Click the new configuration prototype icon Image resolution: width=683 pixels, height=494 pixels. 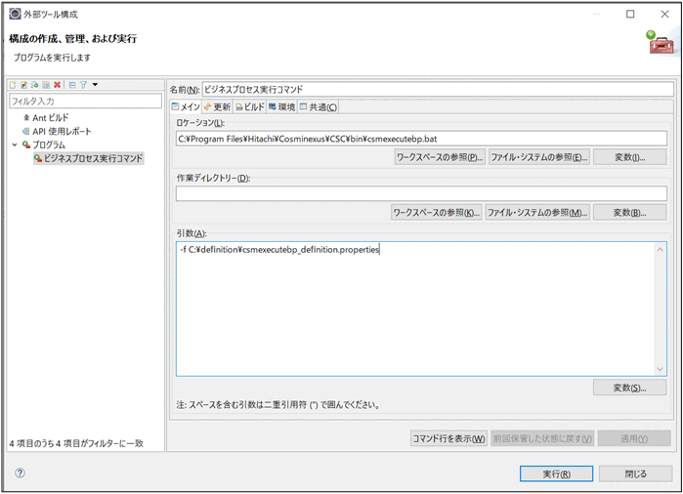click(x=24, y=85)
